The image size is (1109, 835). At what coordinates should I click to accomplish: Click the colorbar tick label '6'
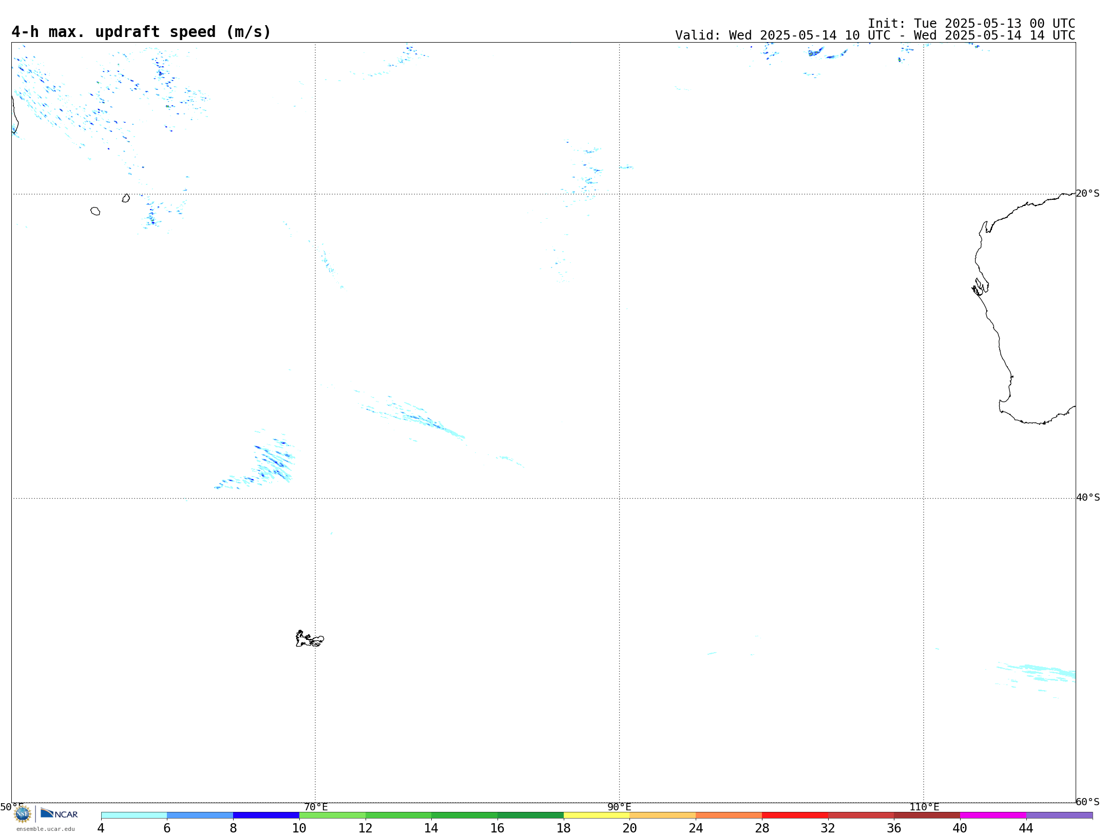click(x=167, y=828)
